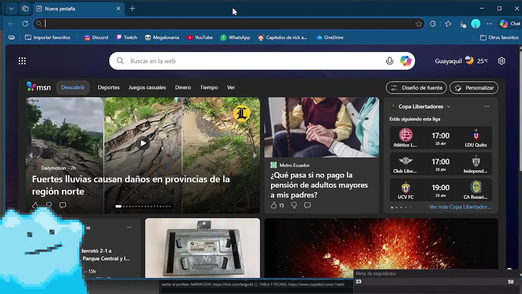
Task: Select the Dinero tab
Action: click(183, 87)
